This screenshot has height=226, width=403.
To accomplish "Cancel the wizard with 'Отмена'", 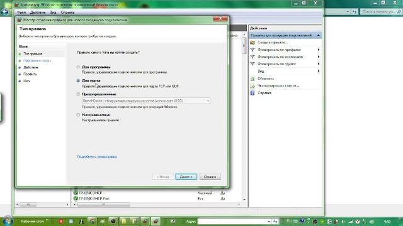I will point(210,177).
